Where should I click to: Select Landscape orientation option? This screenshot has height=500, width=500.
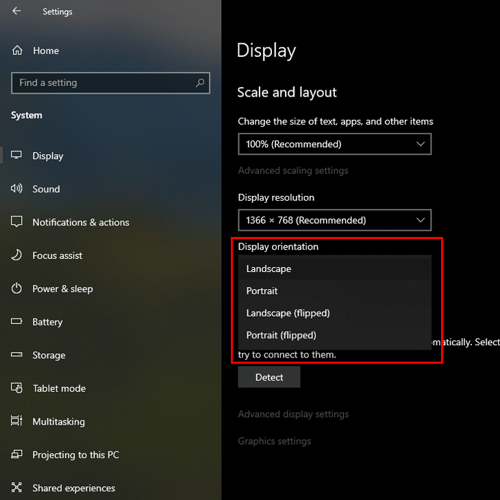click(268, 269)
